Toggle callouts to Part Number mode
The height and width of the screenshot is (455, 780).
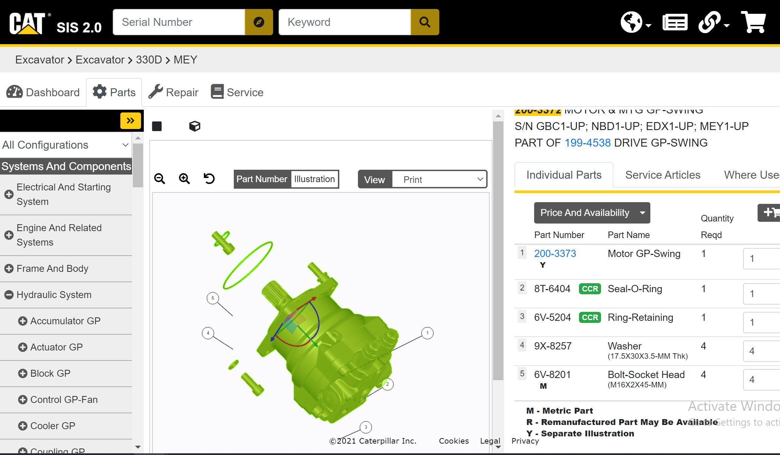tap(262, 179)
